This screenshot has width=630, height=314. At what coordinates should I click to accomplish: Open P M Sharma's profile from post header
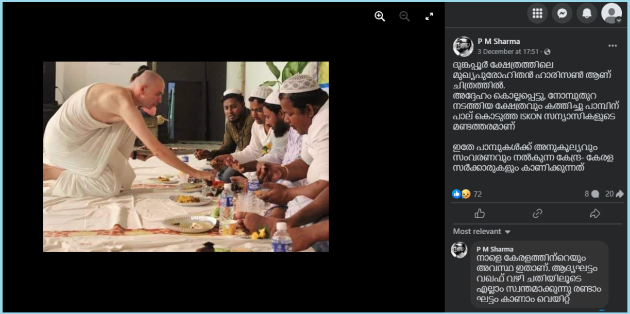[499, 41]
